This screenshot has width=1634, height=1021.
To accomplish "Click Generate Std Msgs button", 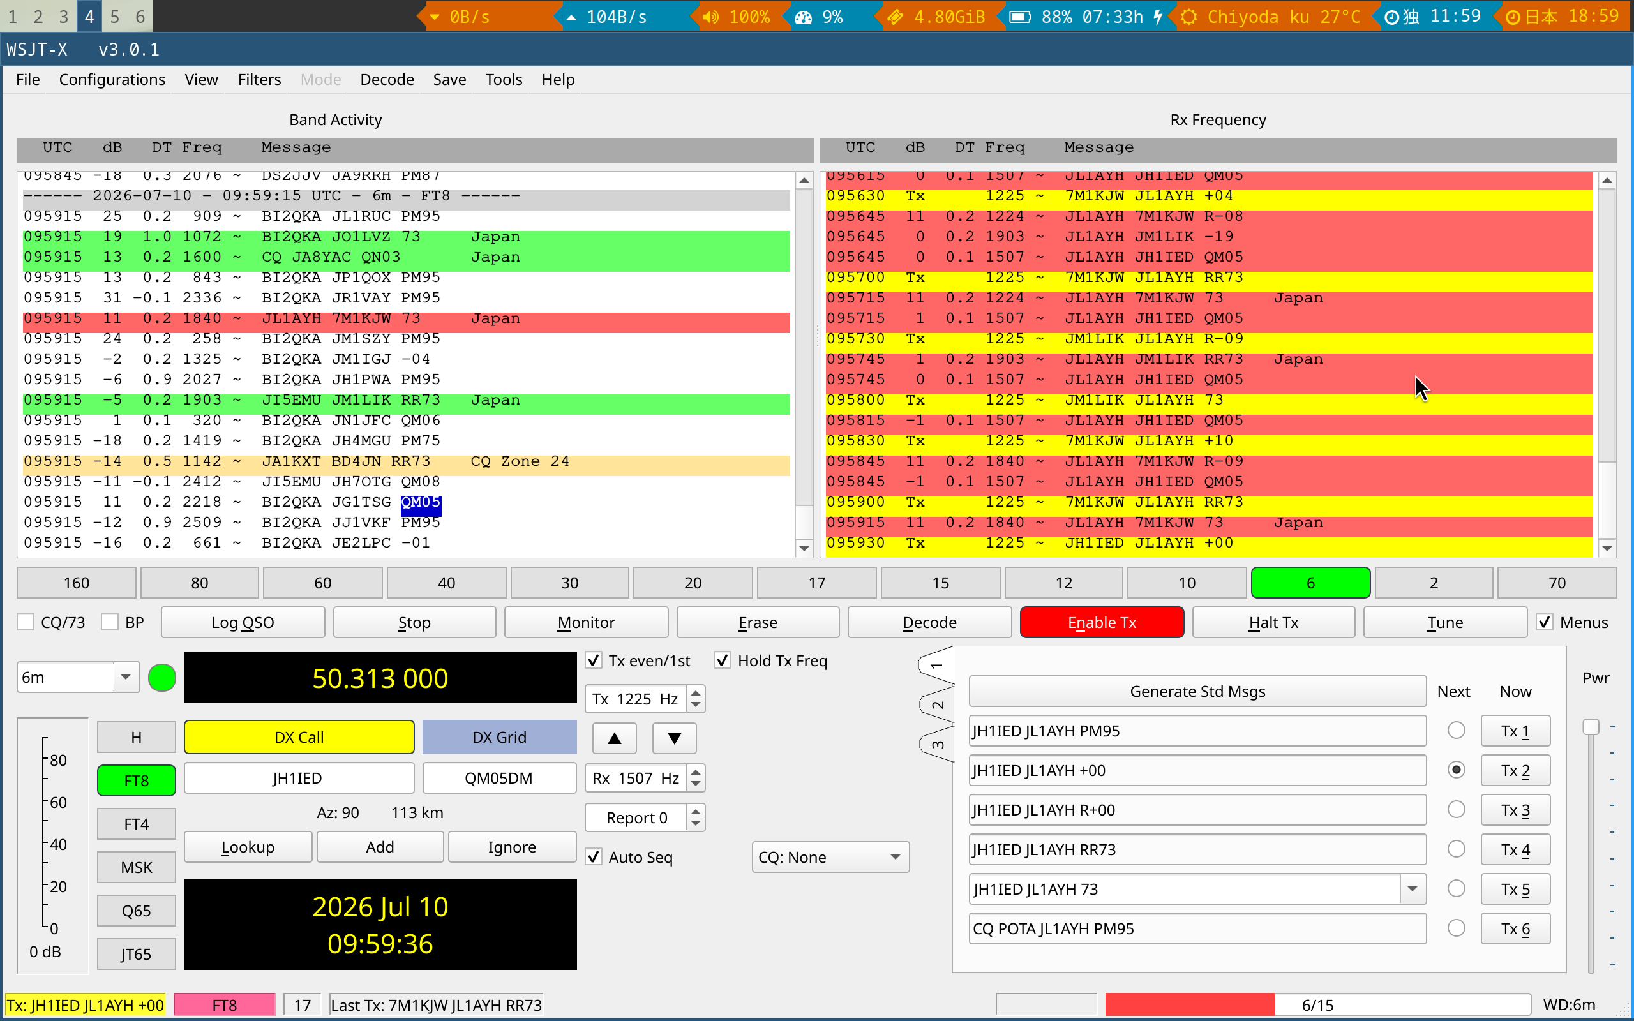I will pos(1197,691).
